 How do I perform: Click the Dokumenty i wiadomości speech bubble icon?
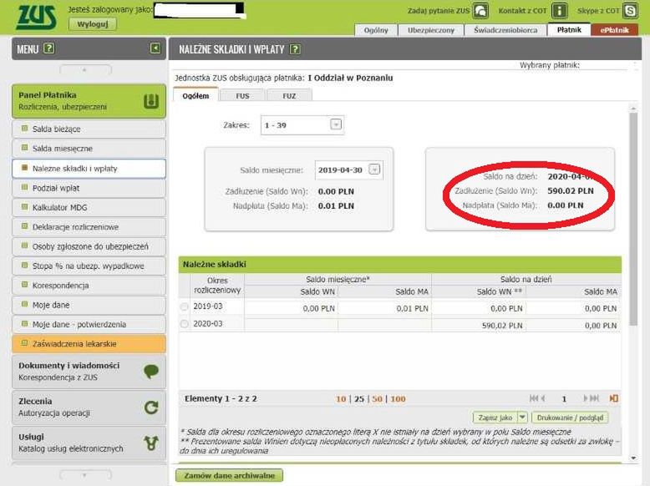pyautogui.click(x=151, y=371)
